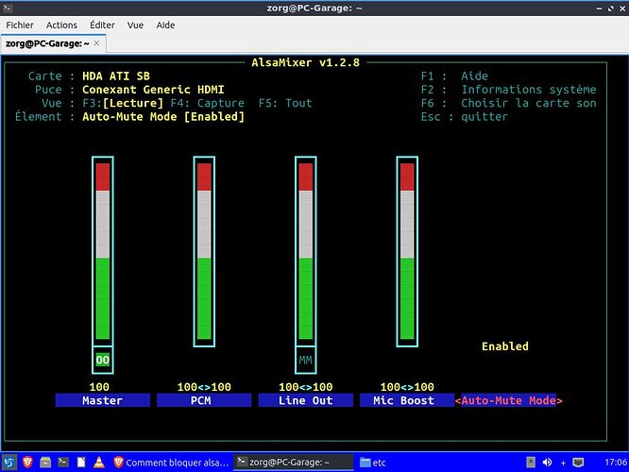Click the yellow Enabled value above Auto-Mute Mode

coord(505,346)
